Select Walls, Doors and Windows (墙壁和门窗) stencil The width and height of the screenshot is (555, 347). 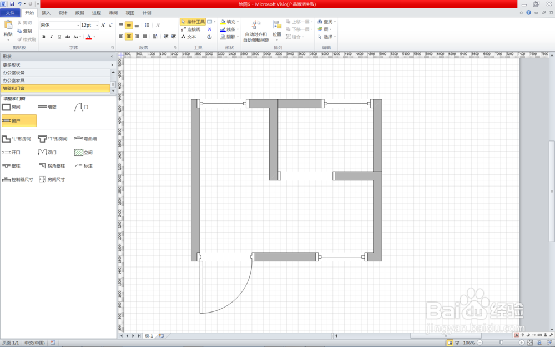56,88
